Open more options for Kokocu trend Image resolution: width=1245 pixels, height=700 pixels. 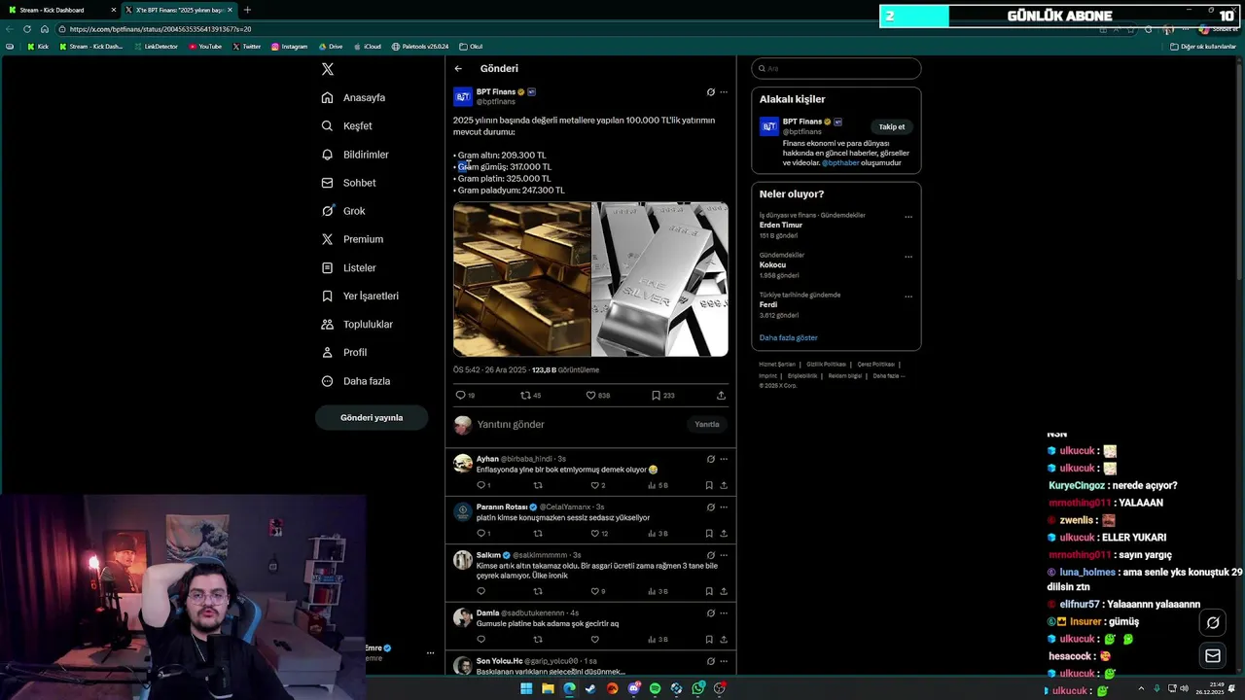tap(908, 257)
